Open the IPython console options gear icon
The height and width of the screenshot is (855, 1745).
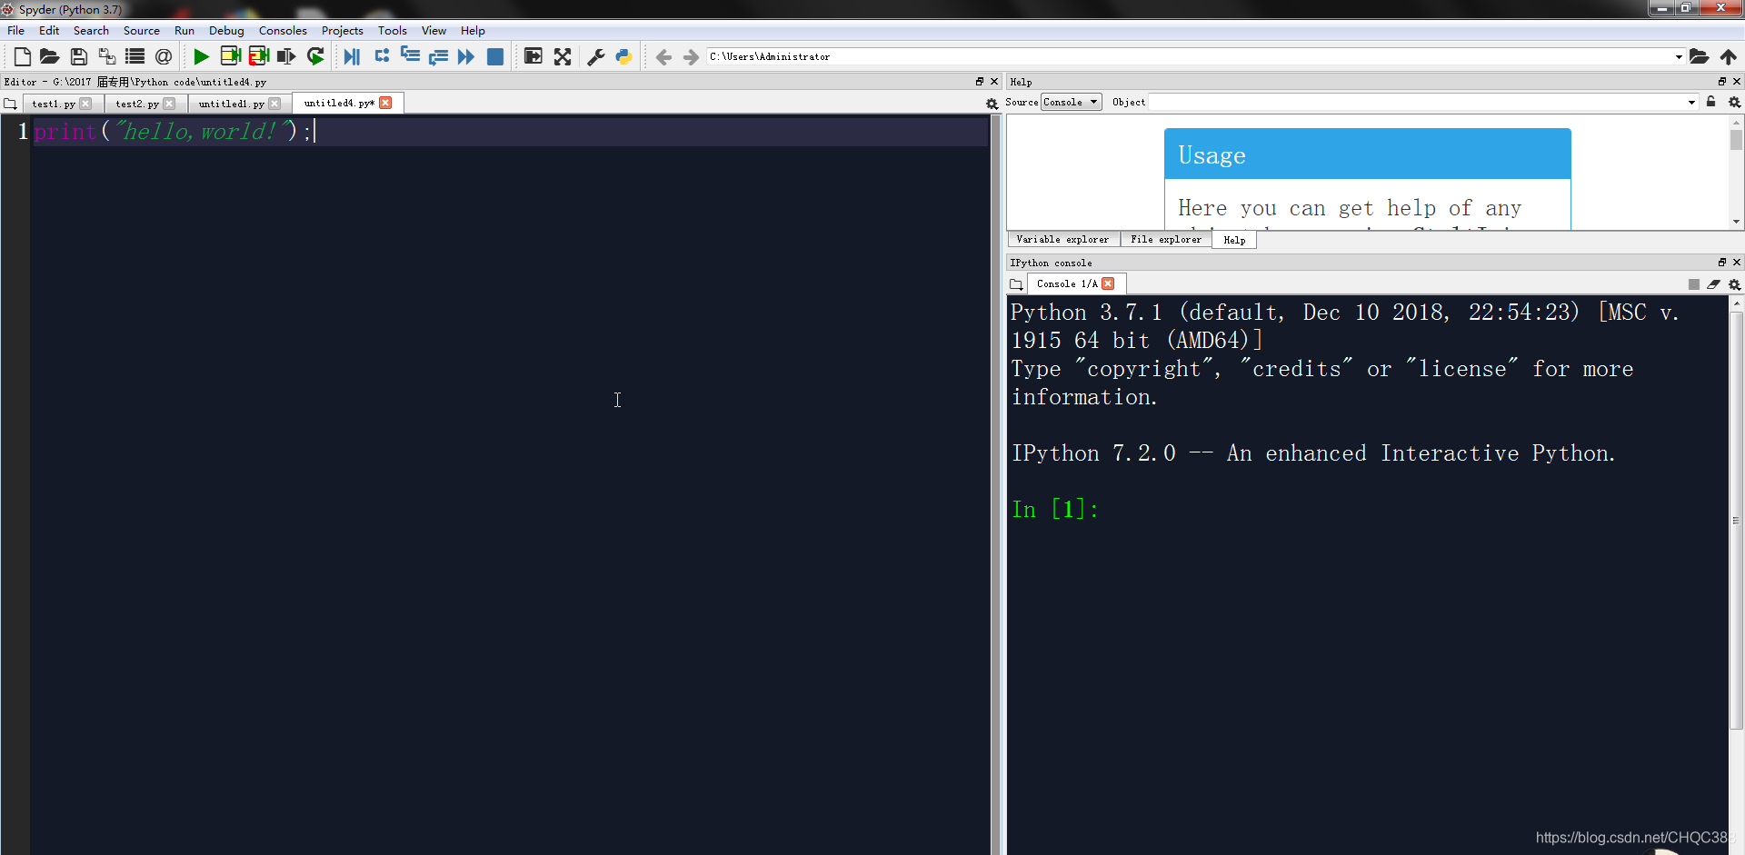1734,284
